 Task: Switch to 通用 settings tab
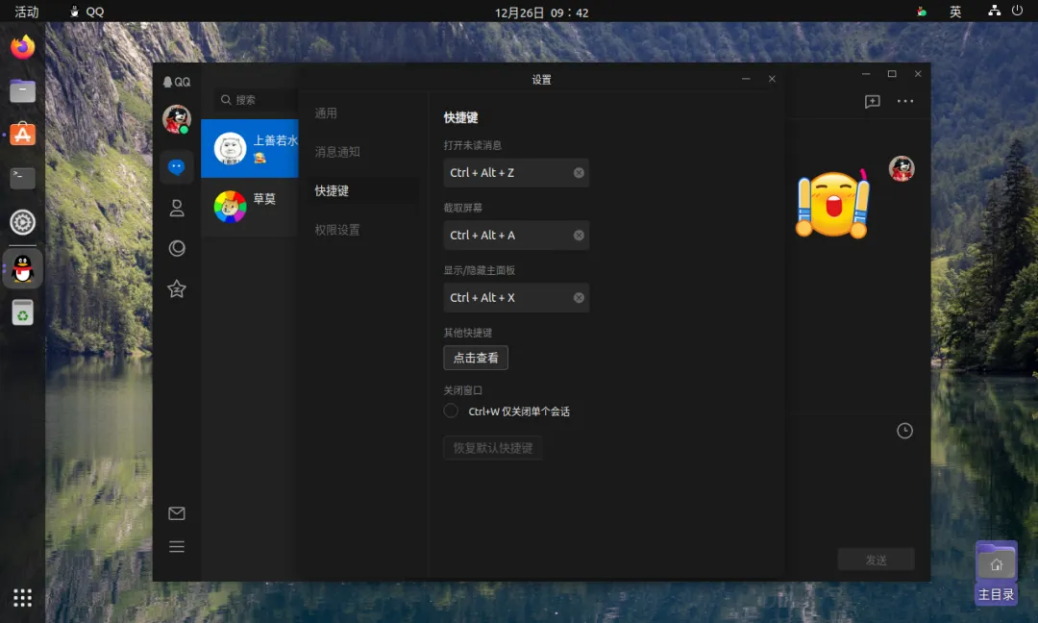pyautogui.click(x=326, y=113)
